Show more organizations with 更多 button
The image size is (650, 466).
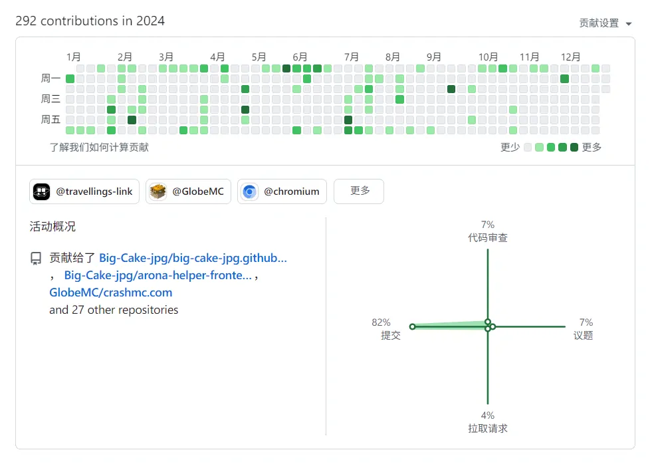[x=359, y=191]
